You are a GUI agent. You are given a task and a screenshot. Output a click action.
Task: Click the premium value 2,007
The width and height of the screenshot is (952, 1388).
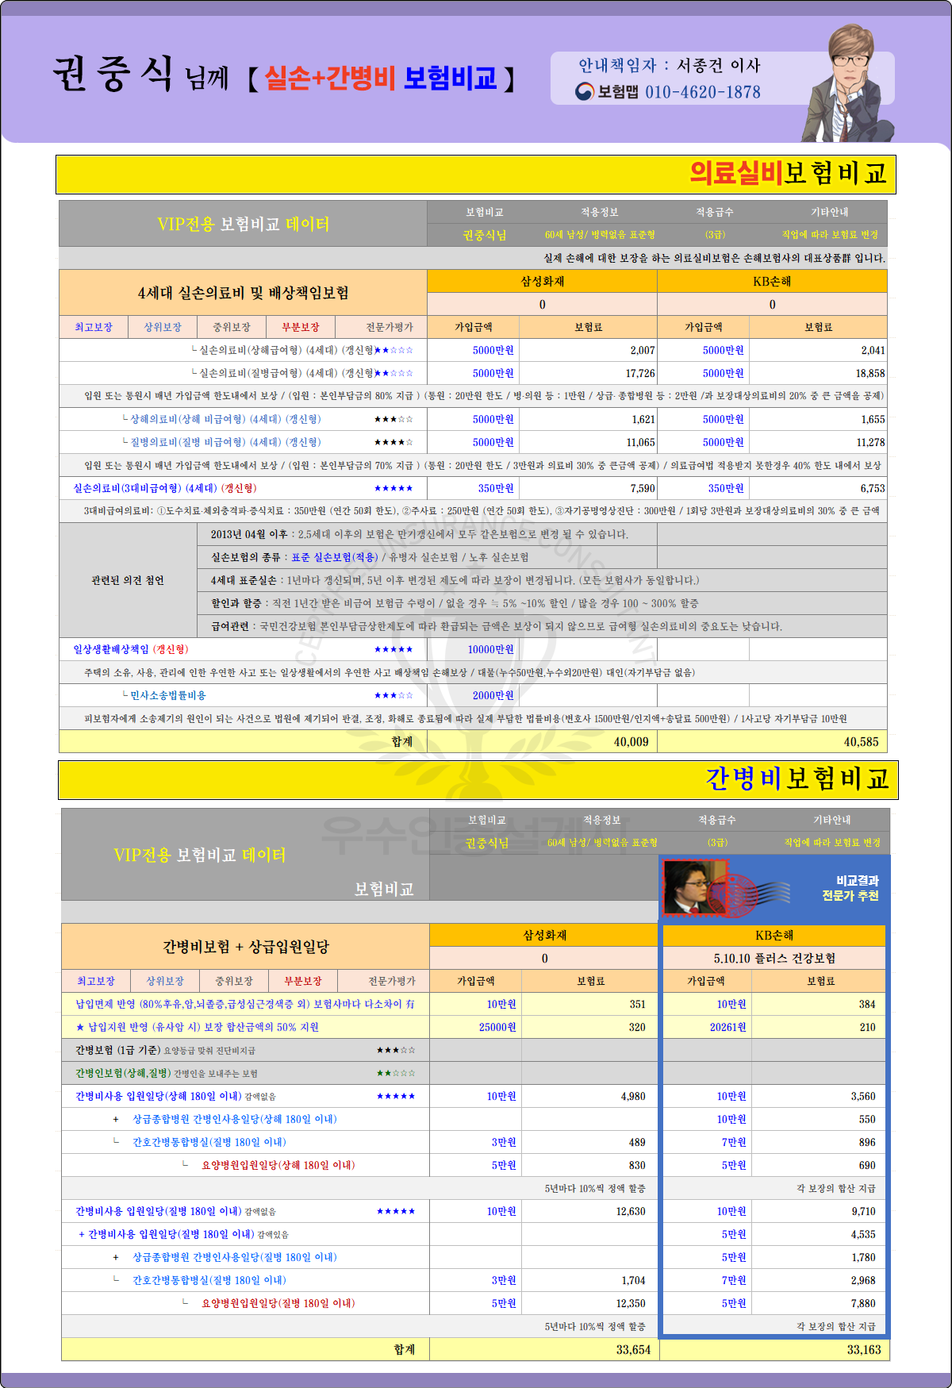pyautogui.click(x=643, y=350)
